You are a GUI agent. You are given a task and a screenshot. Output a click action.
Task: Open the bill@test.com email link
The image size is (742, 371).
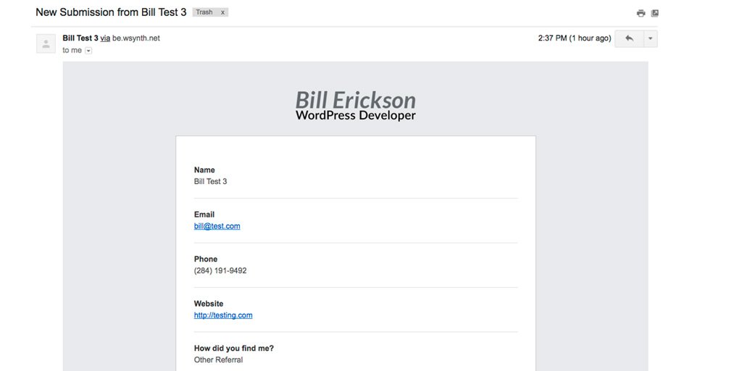[217, 226]
